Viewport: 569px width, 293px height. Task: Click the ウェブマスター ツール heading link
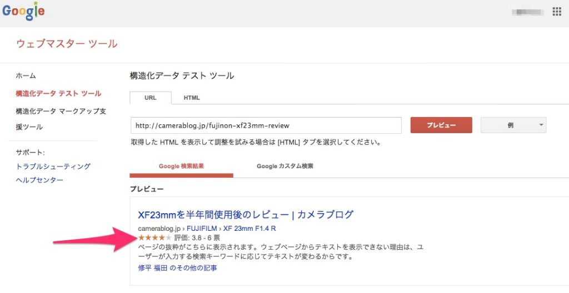coord(67,44)
